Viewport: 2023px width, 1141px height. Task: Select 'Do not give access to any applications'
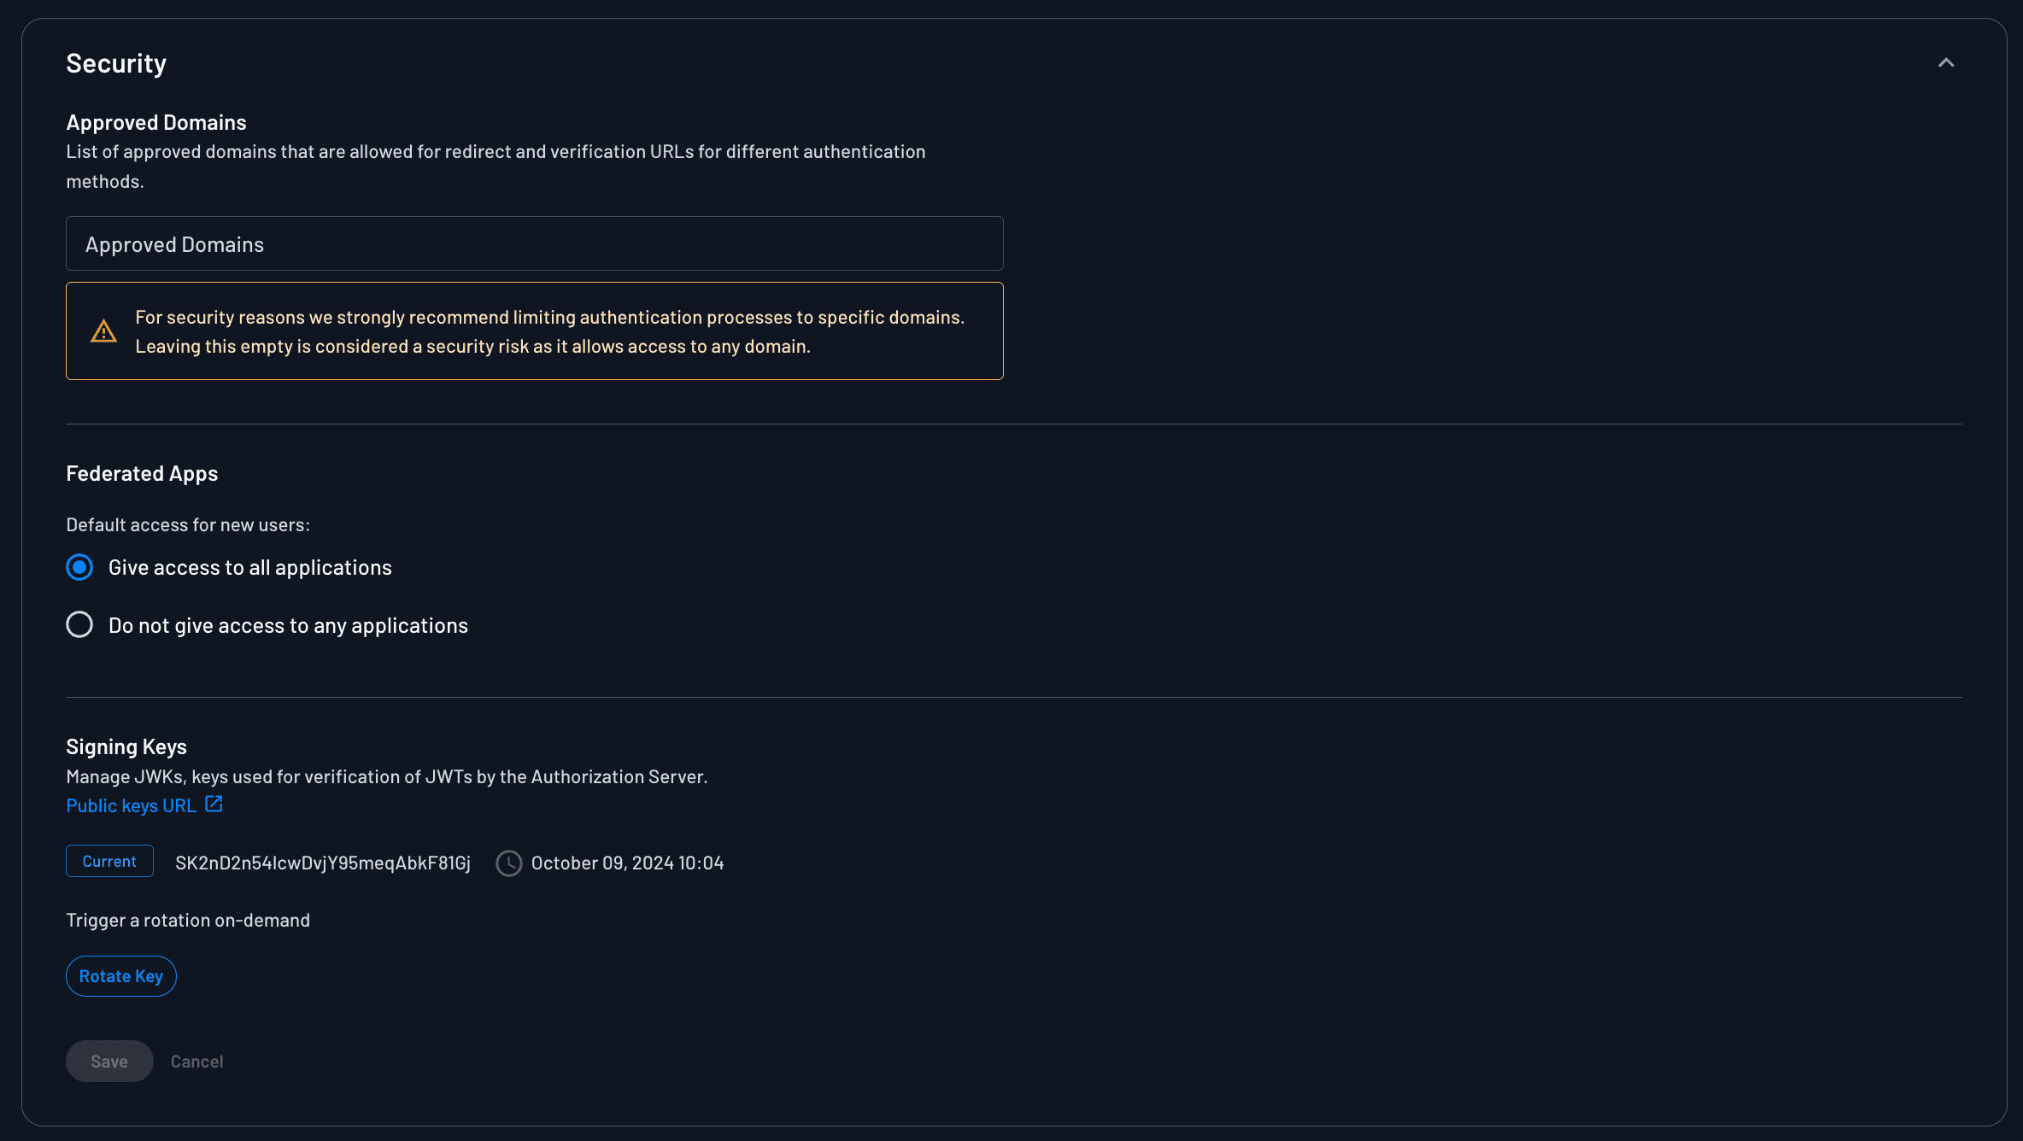click(79, 624)
